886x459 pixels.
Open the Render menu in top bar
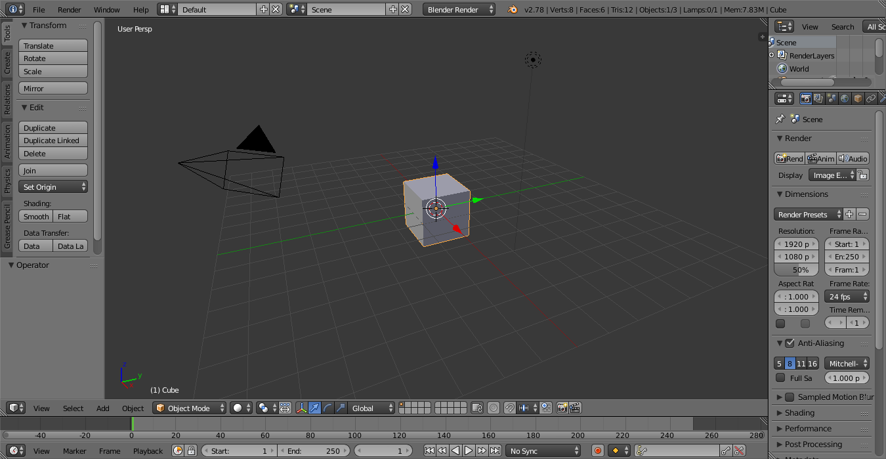click(x=70, y=9)
